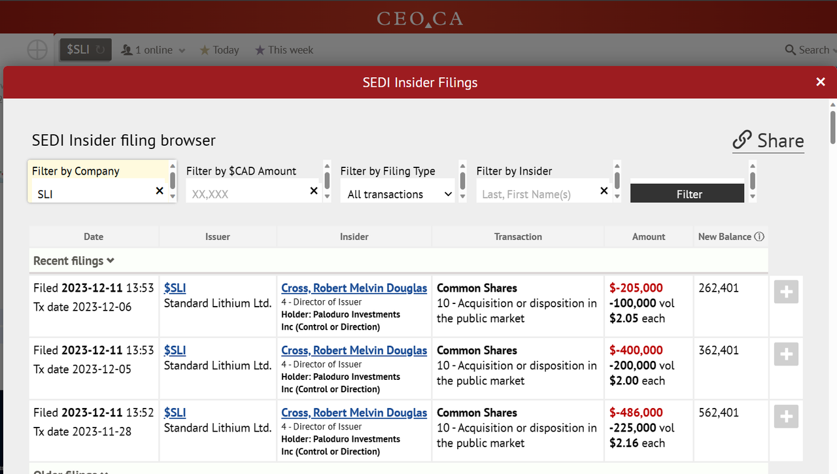
Task: Expand the 1 online users dropdown
Action: (154, 50)
